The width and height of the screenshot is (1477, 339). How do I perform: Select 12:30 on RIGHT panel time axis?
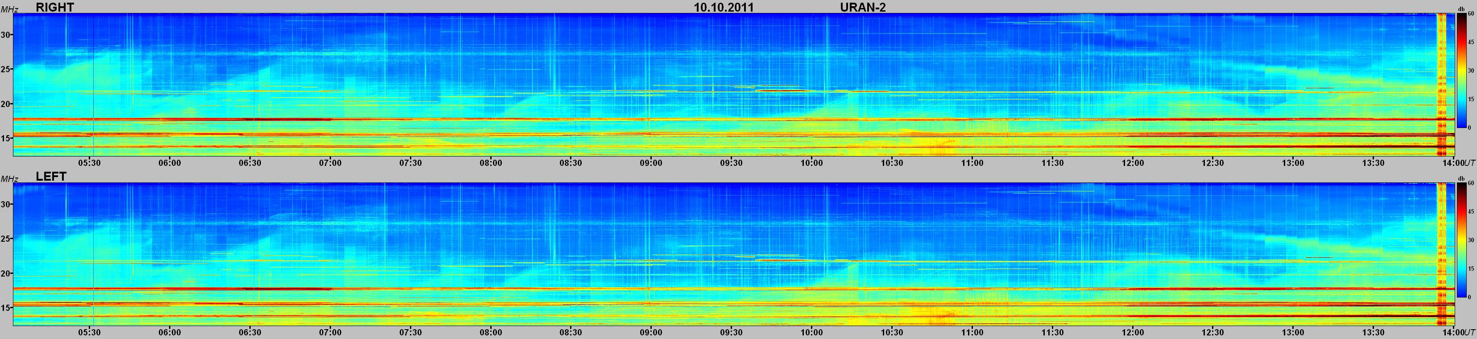point(1213,163)
